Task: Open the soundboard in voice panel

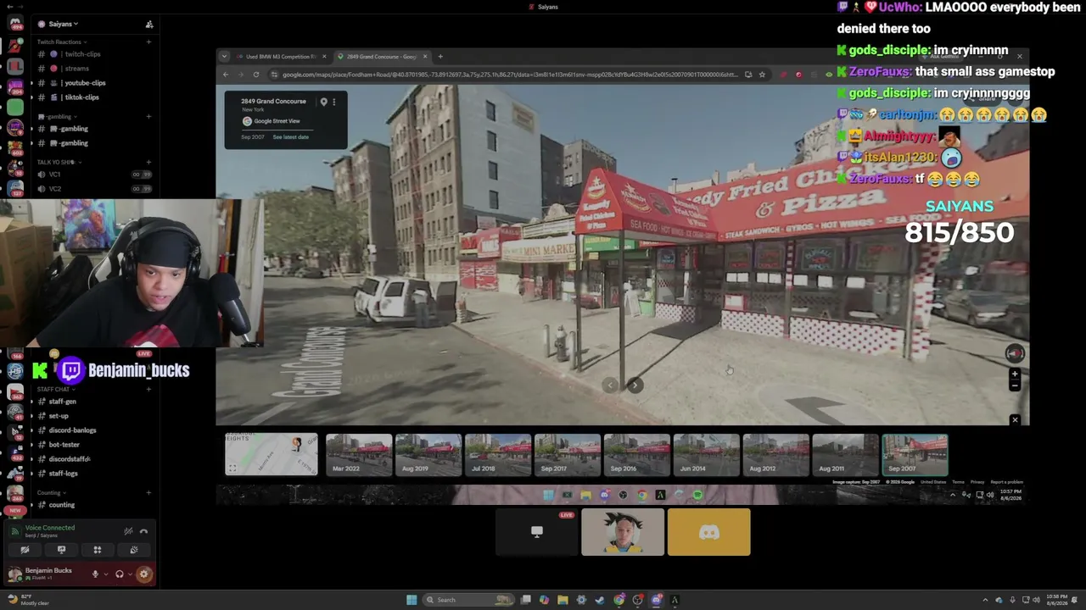Action: 134,550
